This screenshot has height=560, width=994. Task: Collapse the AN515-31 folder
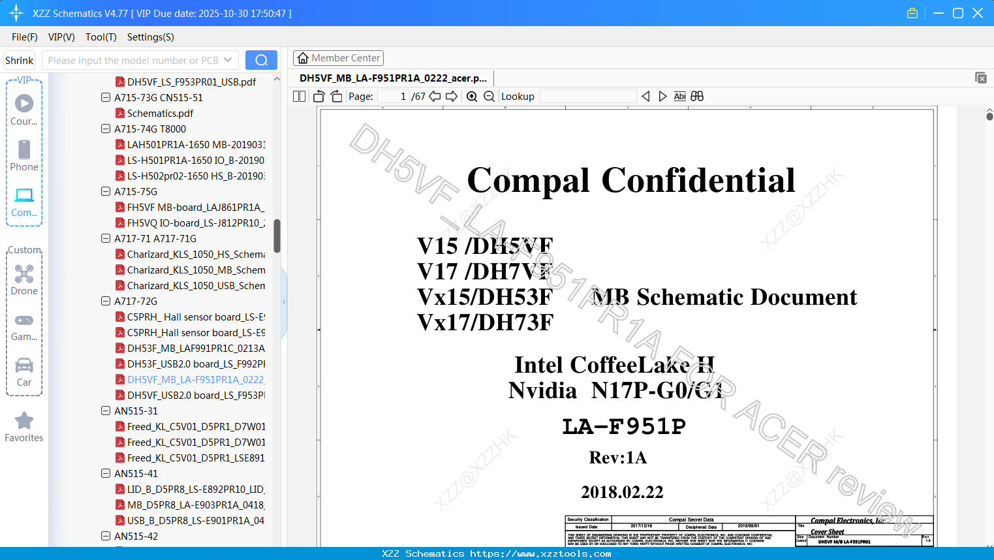(106, 411)
